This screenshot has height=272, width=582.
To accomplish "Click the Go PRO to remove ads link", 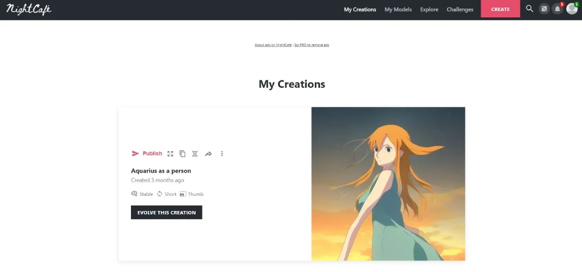I will (x=311, y=45).
